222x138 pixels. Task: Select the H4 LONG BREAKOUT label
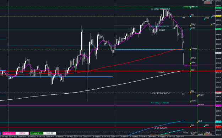pos(161,9)
